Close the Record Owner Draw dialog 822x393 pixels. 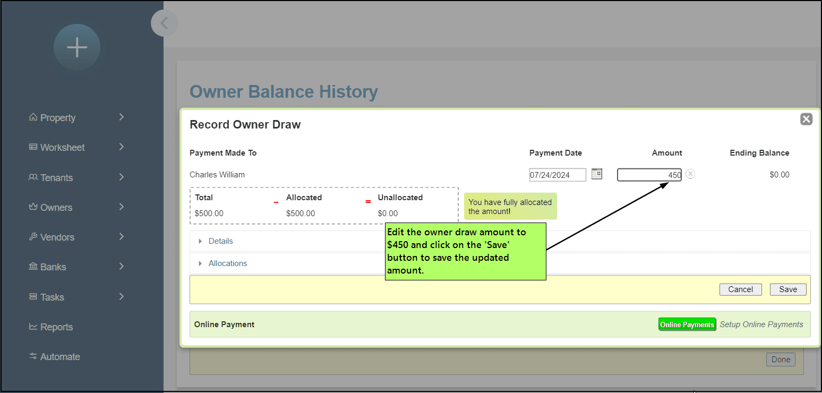[x=806, y=119]
